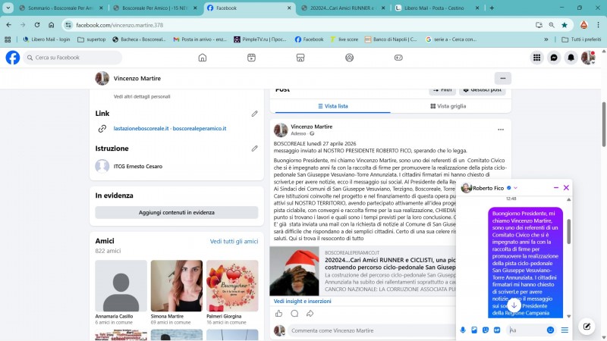Like the post with thumbs-up icon

[x=278, y=314]
